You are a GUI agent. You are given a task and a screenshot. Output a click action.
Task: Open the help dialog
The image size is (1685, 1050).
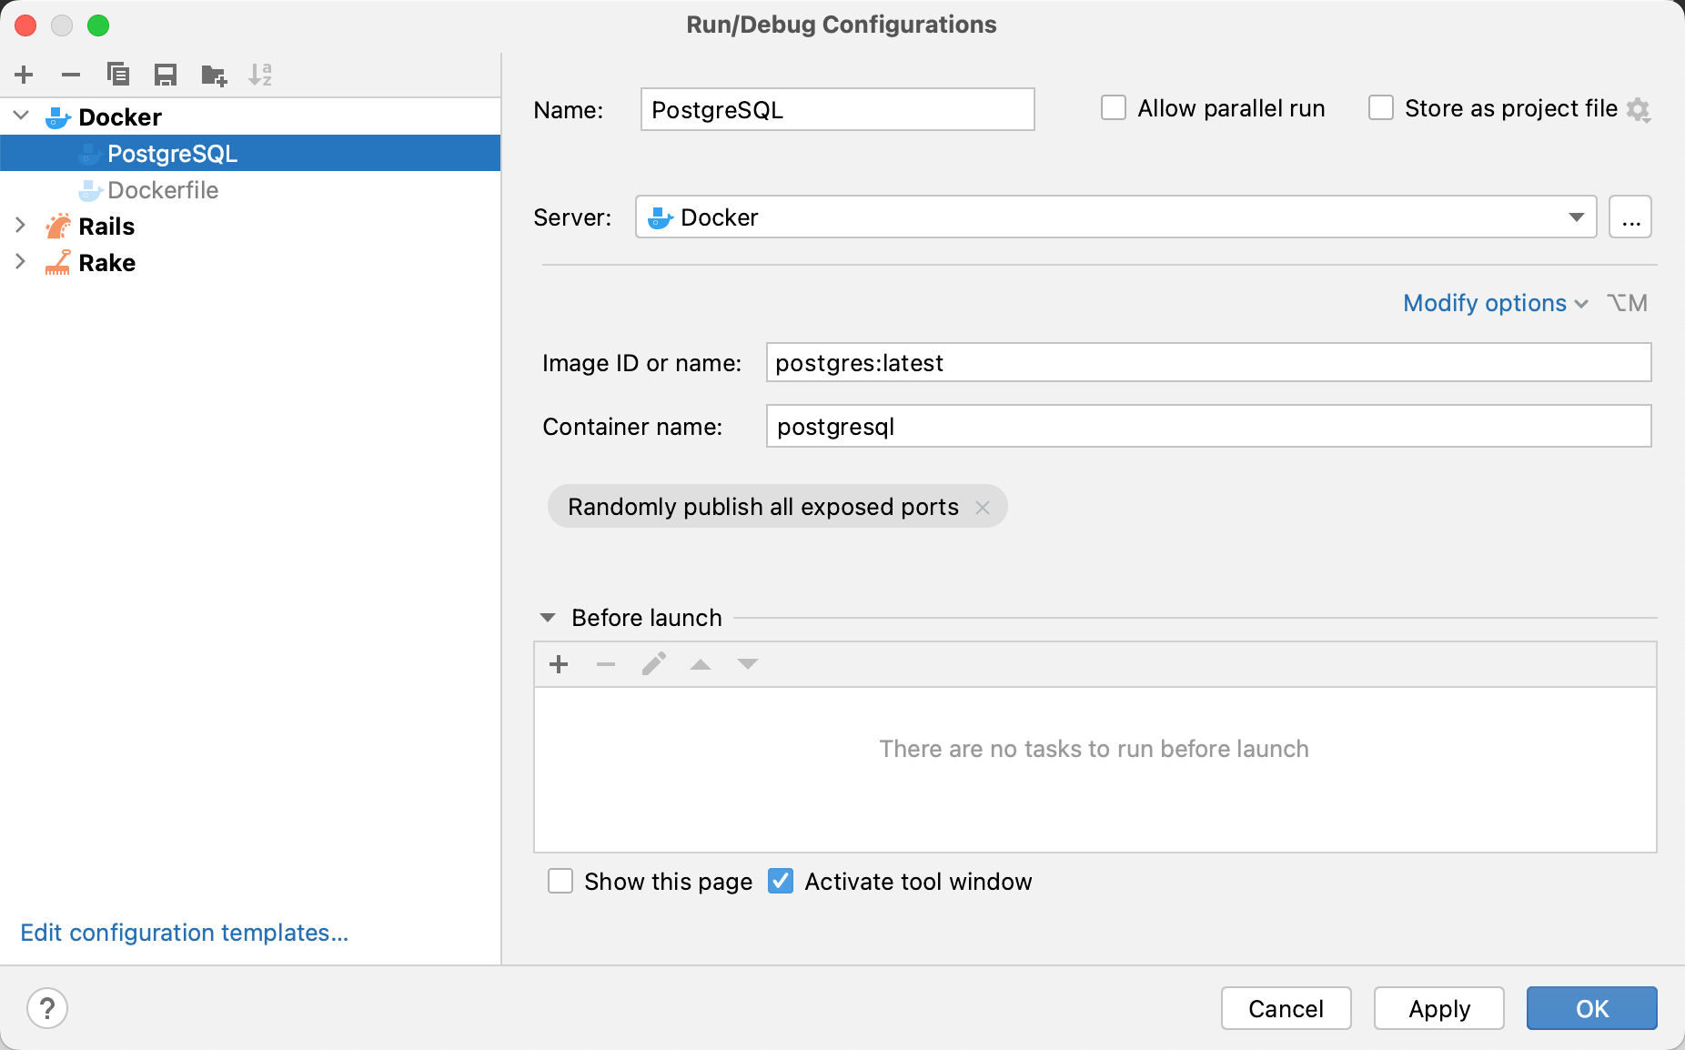[x=47, y=1008]
